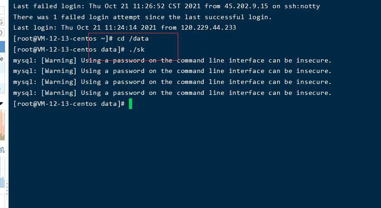Click the green terminal cursor block

tap(130, 104)
